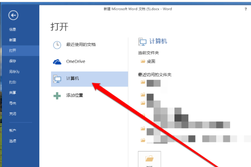Image resolution: width=251 pixels, height=167 pixels.
Task: Open the 打印 page
Action: [13, 82]
